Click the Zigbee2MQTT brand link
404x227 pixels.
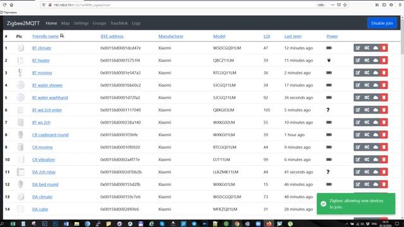(x=23, y=23)
